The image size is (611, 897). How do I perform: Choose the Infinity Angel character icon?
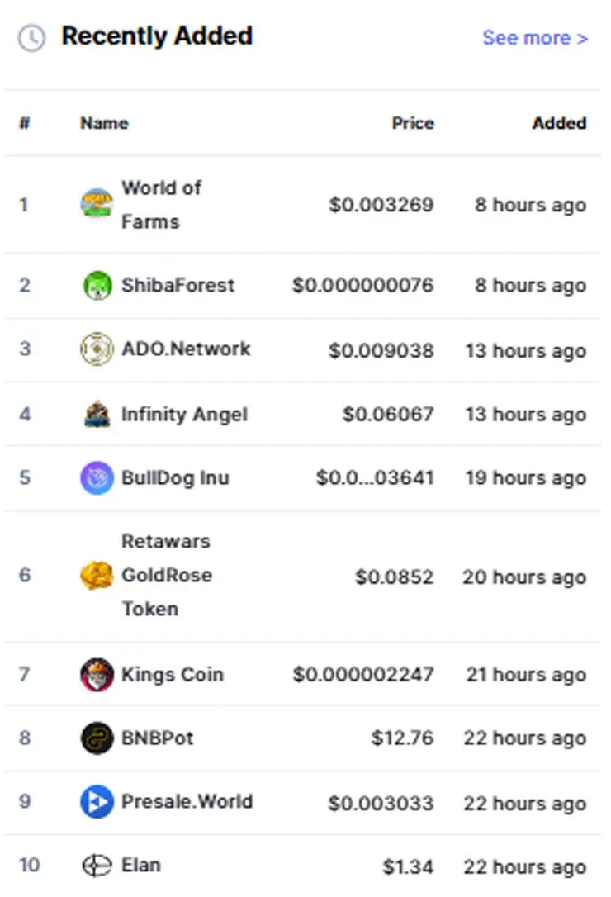(x=97, y=414)
